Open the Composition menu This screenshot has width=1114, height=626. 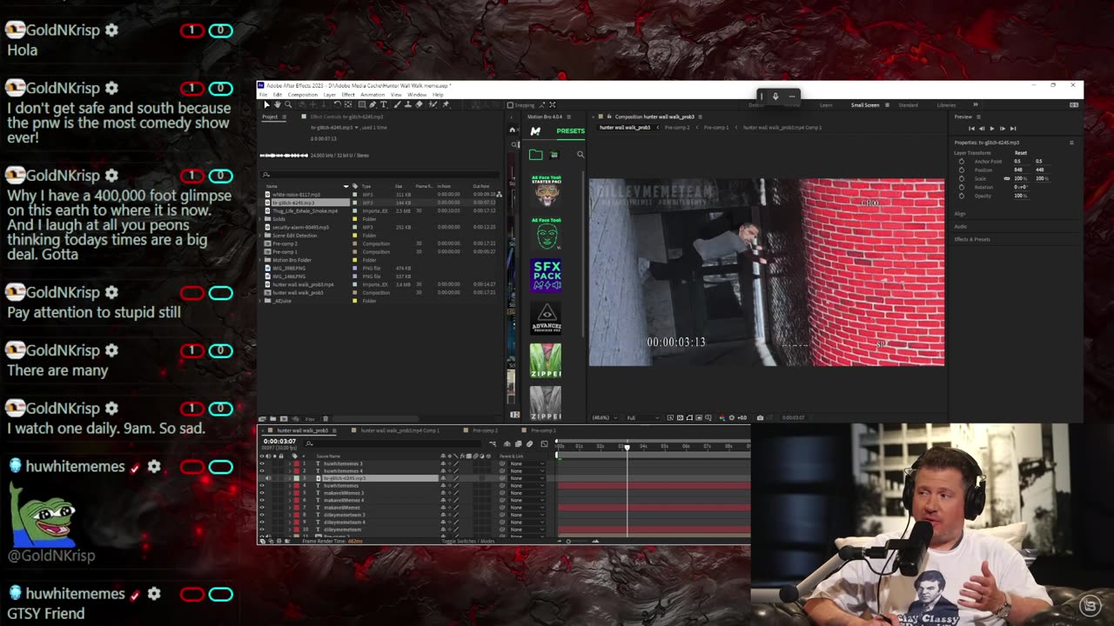pos(303,95)
